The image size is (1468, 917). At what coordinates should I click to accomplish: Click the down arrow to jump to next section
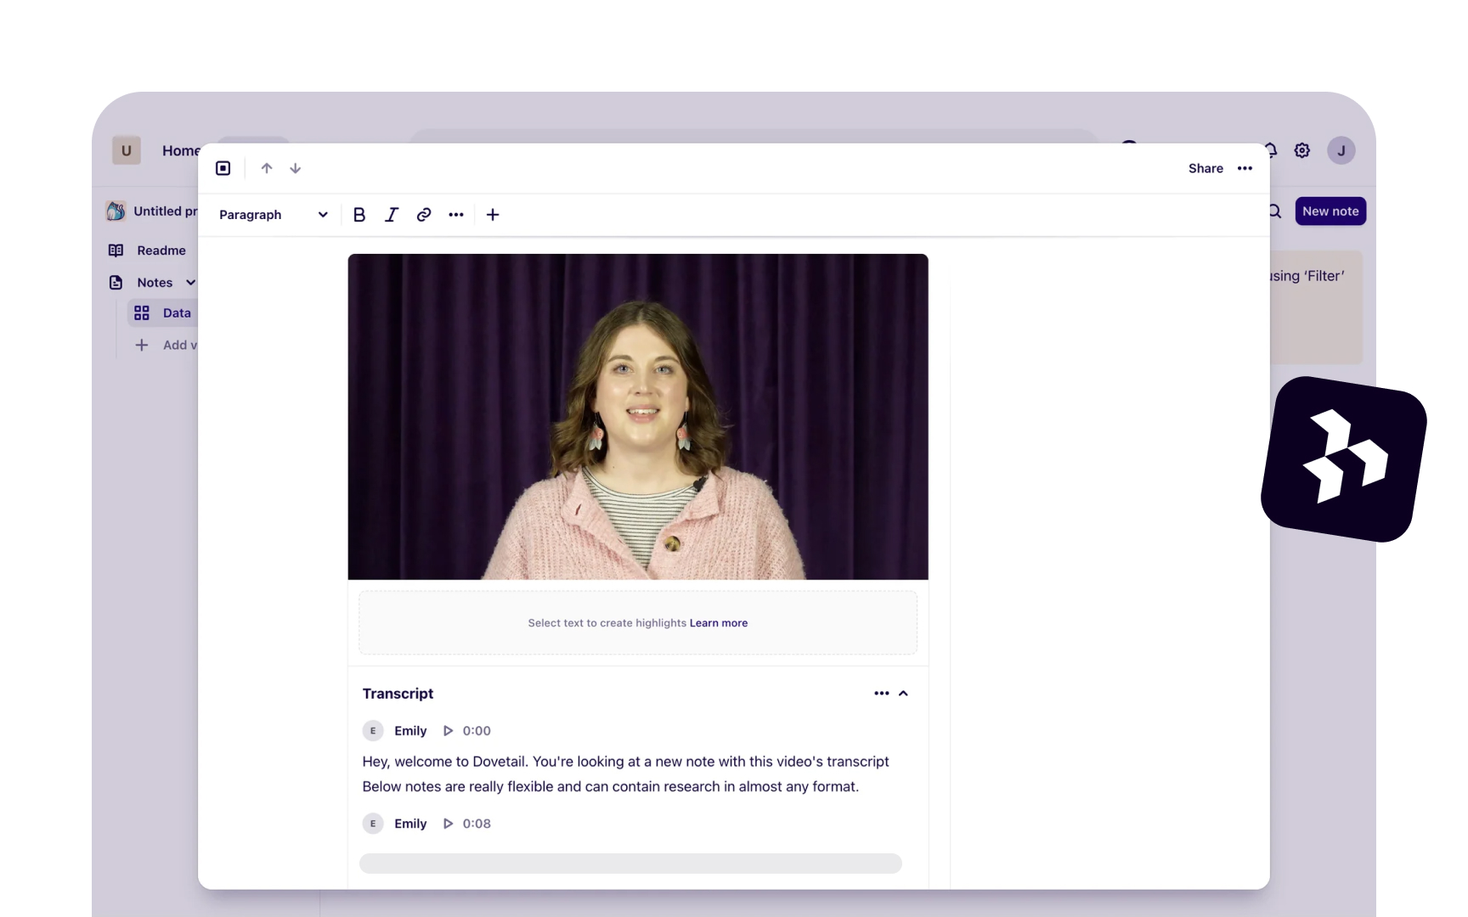tap(295, 167)
